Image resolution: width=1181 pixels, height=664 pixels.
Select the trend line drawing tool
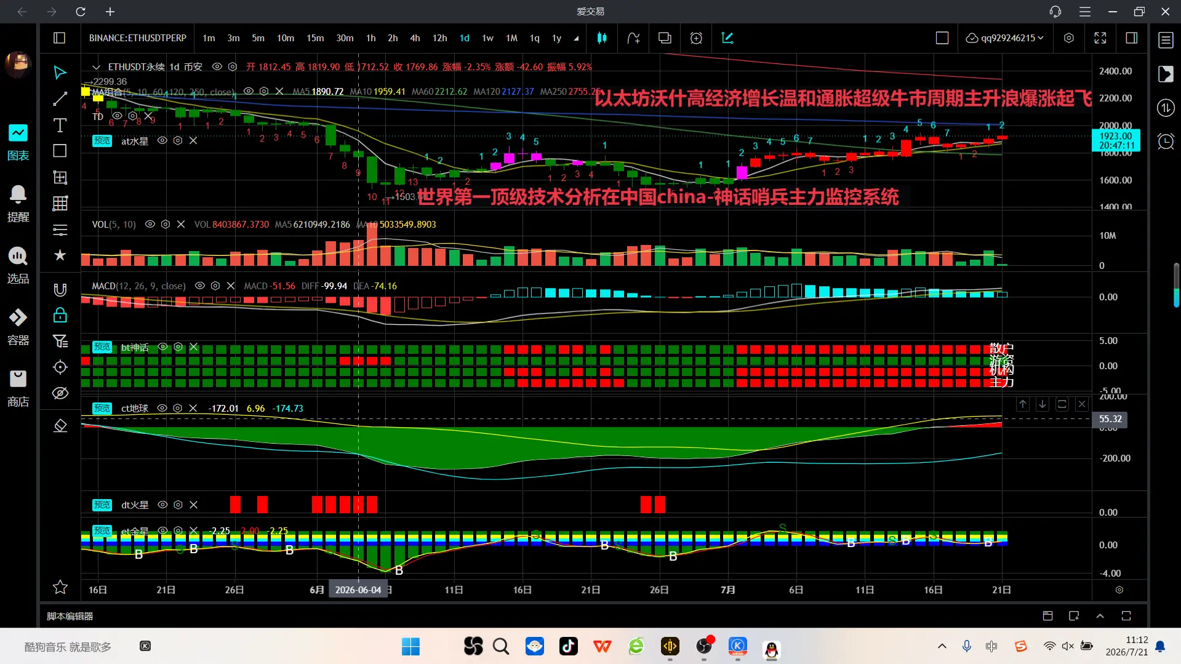60,99
